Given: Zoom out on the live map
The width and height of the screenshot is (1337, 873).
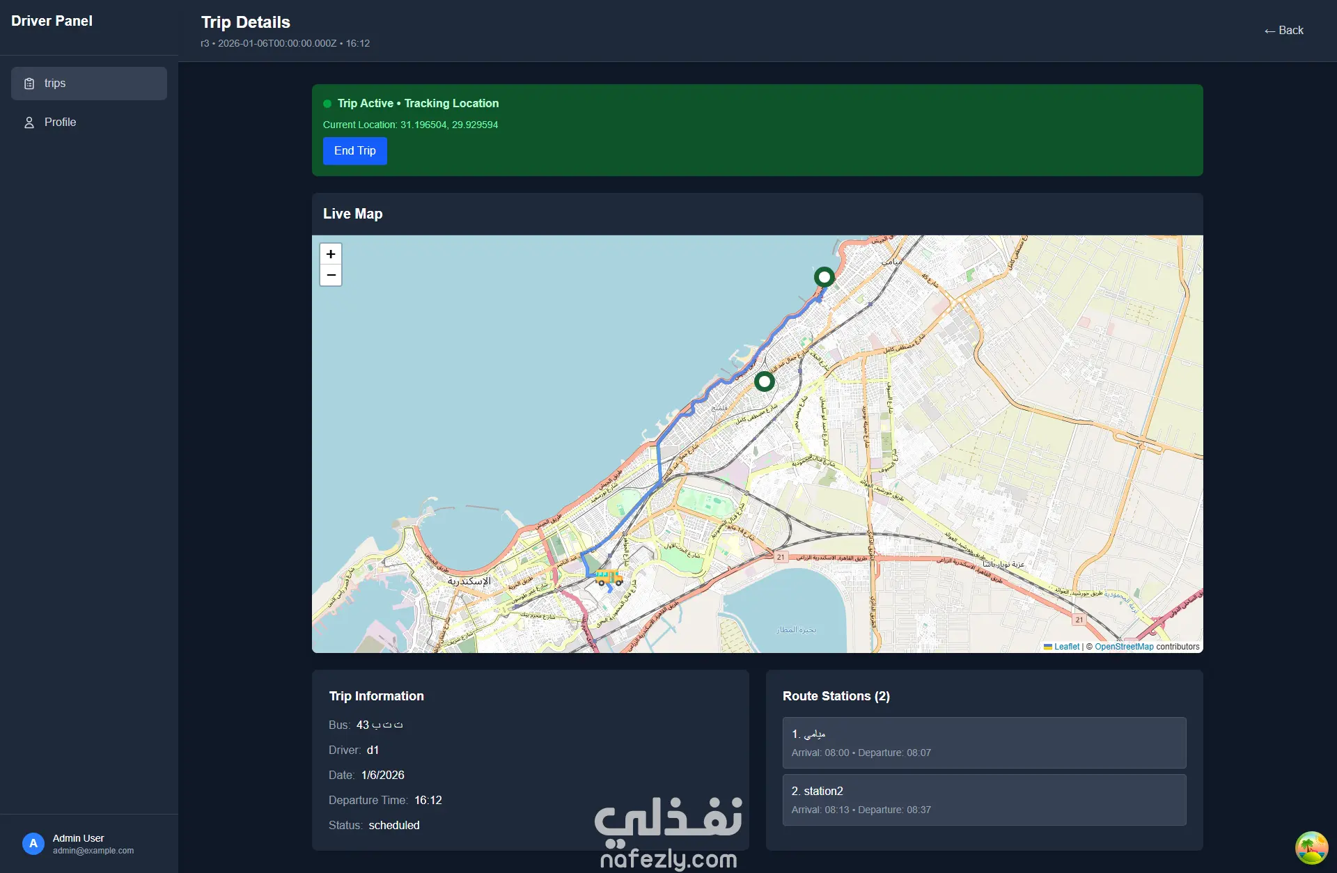Looking at the screenshot, I should point(331,275).
